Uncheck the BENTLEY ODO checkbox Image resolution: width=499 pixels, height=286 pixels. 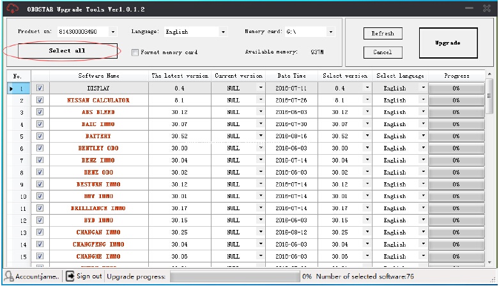coord(40,148)
